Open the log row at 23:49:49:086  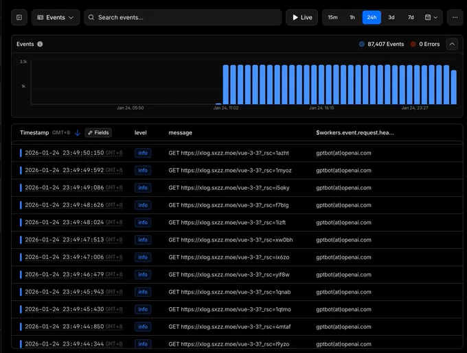[x=237, y=188]
